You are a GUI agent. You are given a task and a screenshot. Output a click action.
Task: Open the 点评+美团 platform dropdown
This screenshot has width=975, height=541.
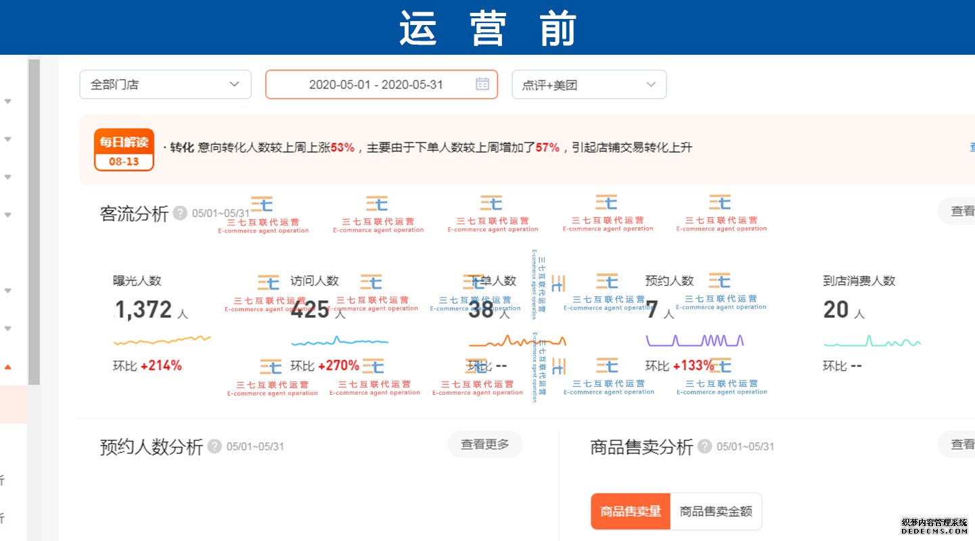click(x=589, y=85)
